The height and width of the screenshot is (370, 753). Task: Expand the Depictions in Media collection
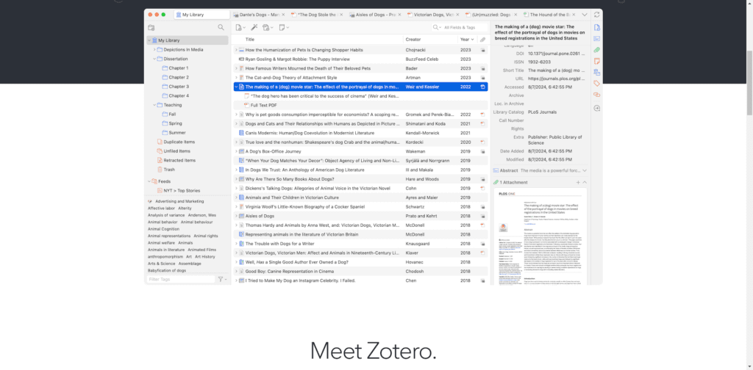pyautogui.click(x=154, y=50)
